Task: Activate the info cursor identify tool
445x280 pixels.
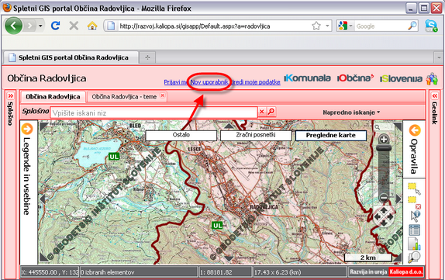Action: [x=416, y=216]
